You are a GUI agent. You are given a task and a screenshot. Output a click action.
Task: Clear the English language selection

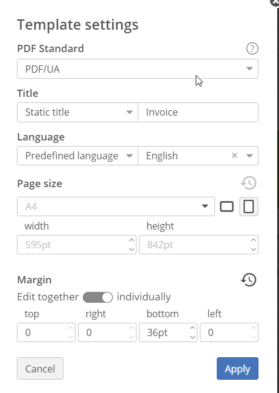coord(234,156)
